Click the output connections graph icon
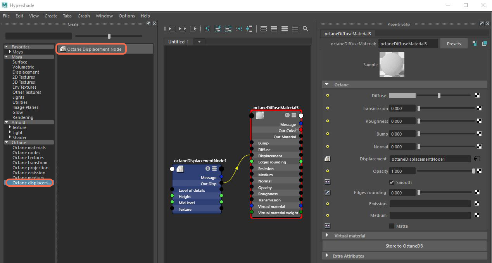The width and height of the screenshot is (492, 263). [193, 29]
